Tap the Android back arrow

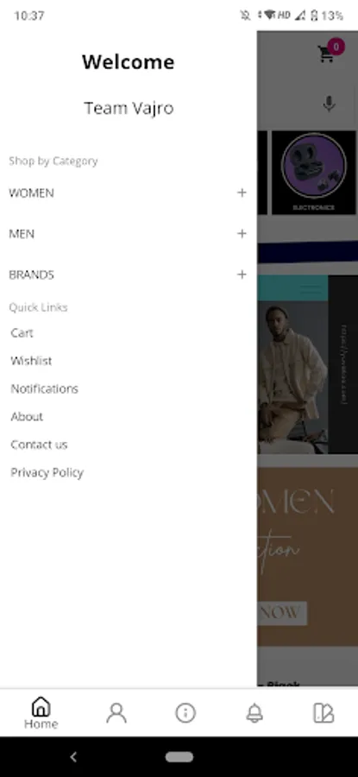point(73,756)
